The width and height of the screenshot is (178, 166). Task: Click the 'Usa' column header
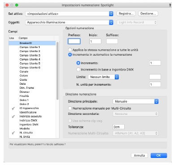[13, 38]
